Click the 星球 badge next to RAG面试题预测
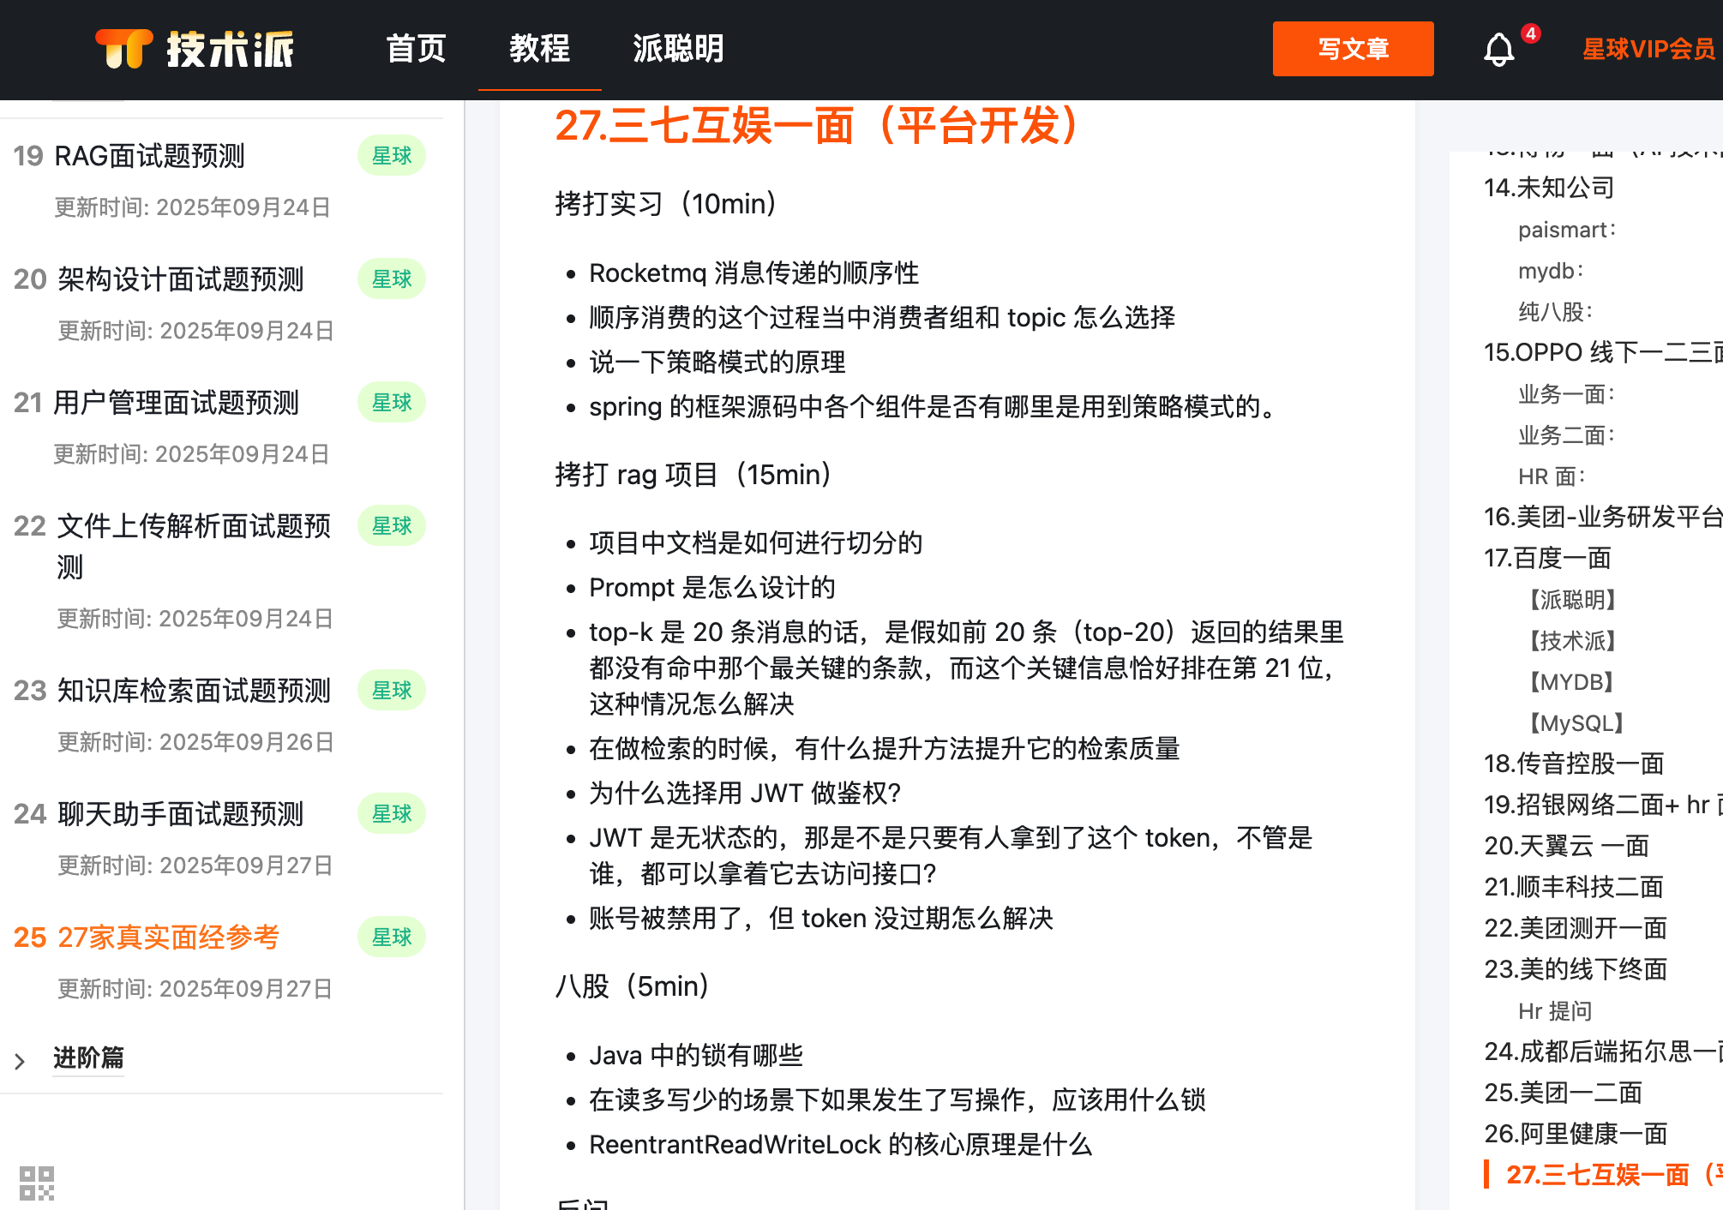 click(x=392, y=156)
